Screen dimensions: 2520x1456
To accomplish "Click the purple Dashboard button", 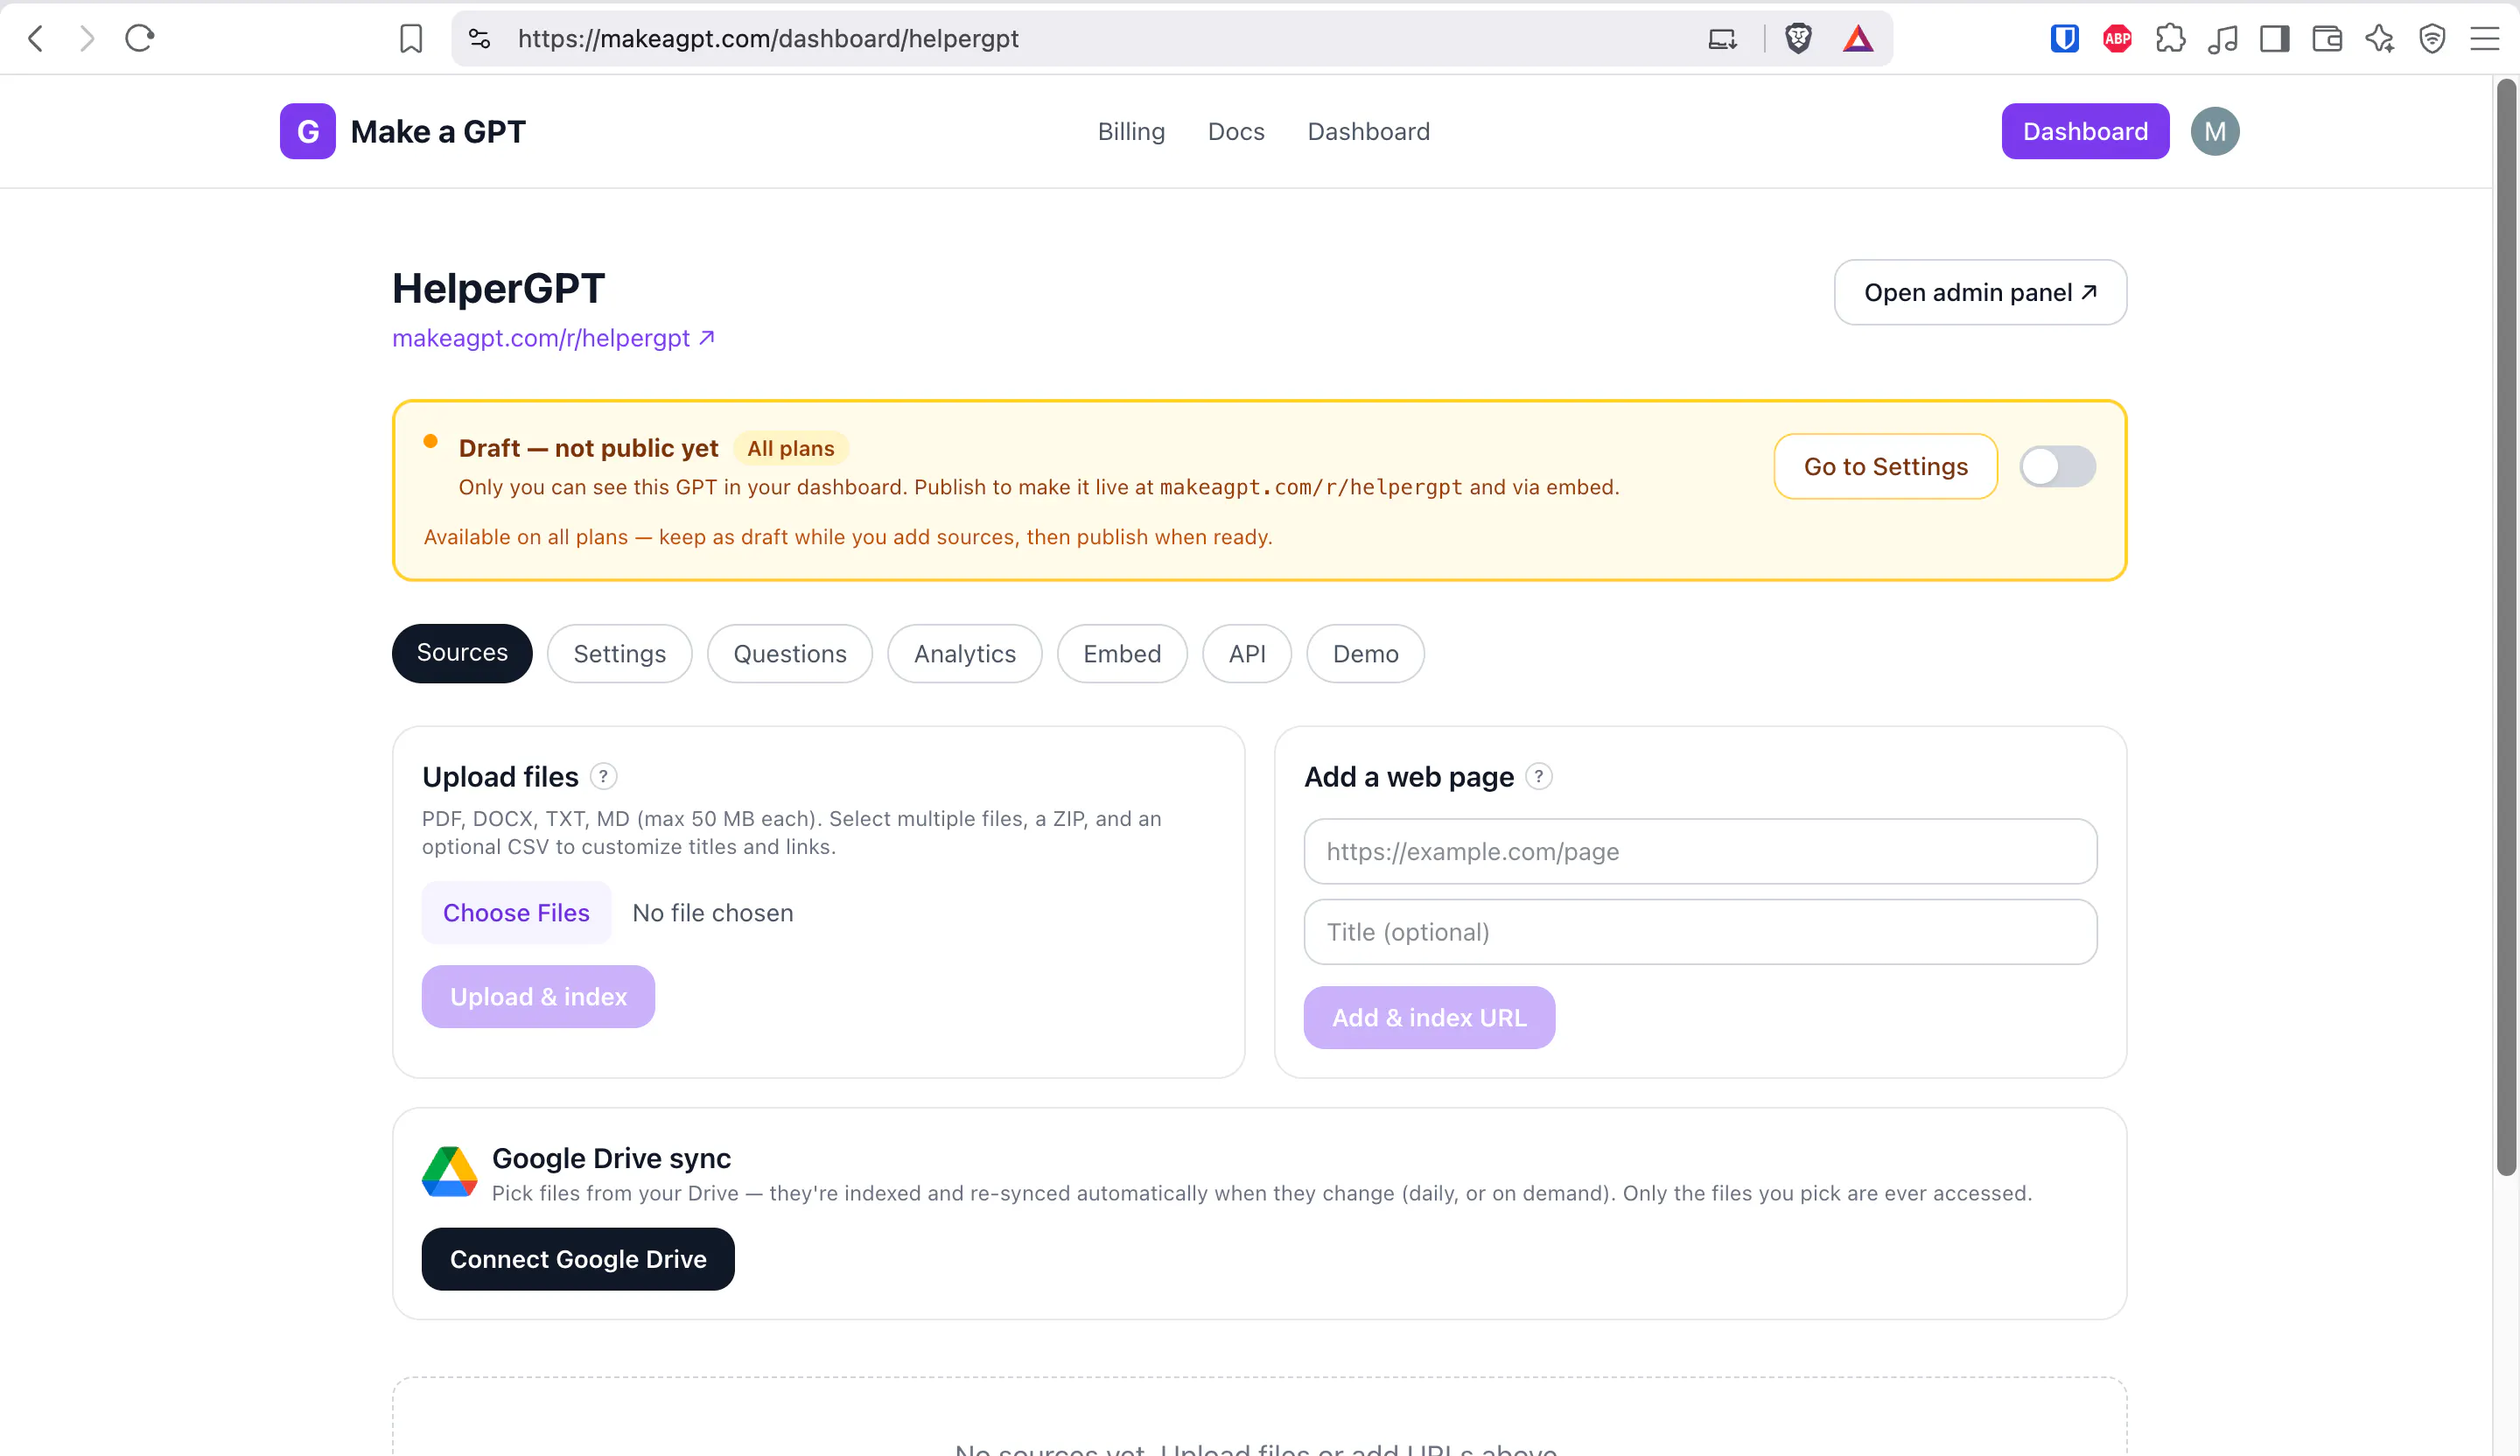I will 2086,131.
